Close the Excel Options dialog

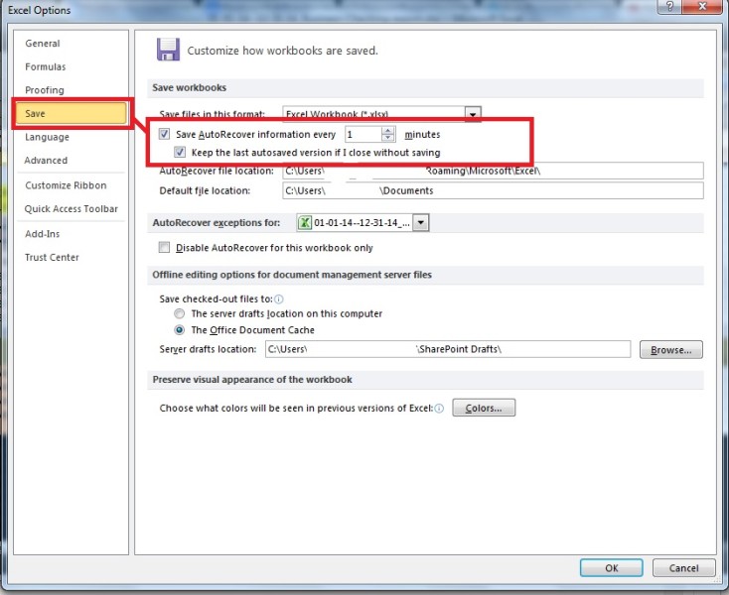click(x=702, y=7)
